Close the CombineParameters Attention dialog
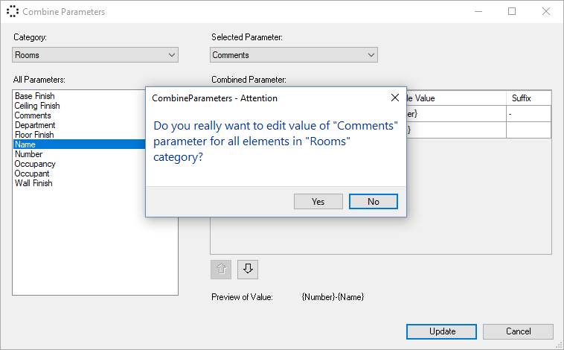564x350 pixels. (x=395, y=98)
